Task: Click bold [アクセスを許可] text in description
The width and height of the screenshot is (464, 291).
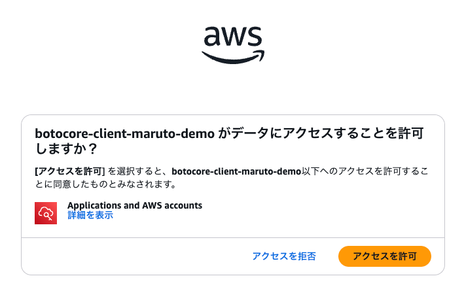Action: click(70, 171)
